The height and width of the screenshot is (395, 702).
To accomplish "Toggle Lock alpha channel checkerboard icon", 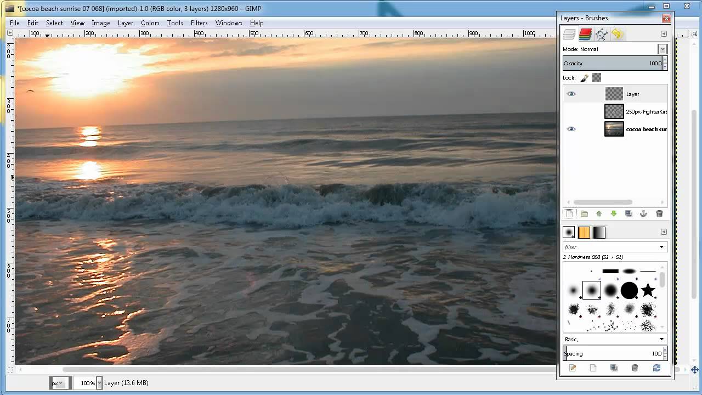I will point(597,78).
